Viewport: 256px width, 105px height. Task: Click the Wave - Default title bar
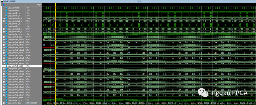128,1
